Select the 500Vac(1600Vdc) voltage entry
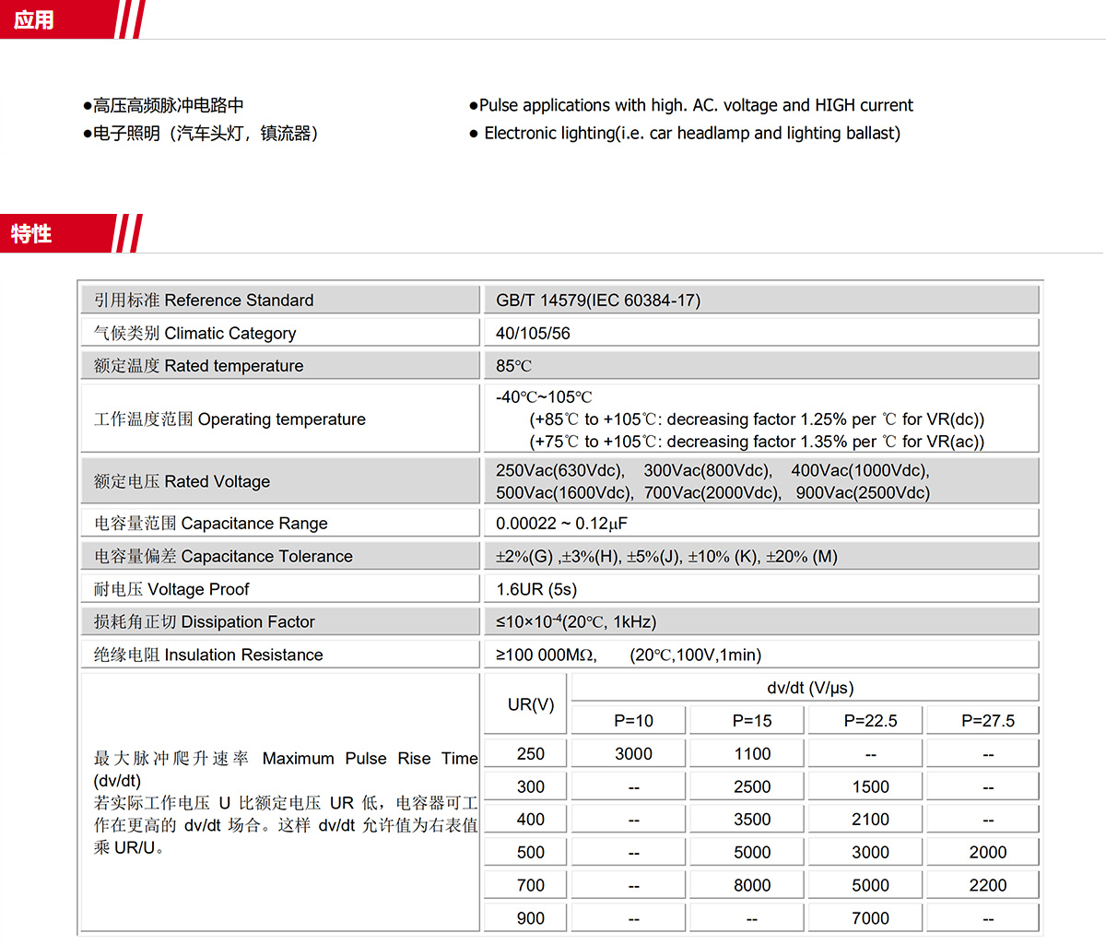The width and height of the screenshot is (1106, 945). pyautogui.click(x=565, y=492)
